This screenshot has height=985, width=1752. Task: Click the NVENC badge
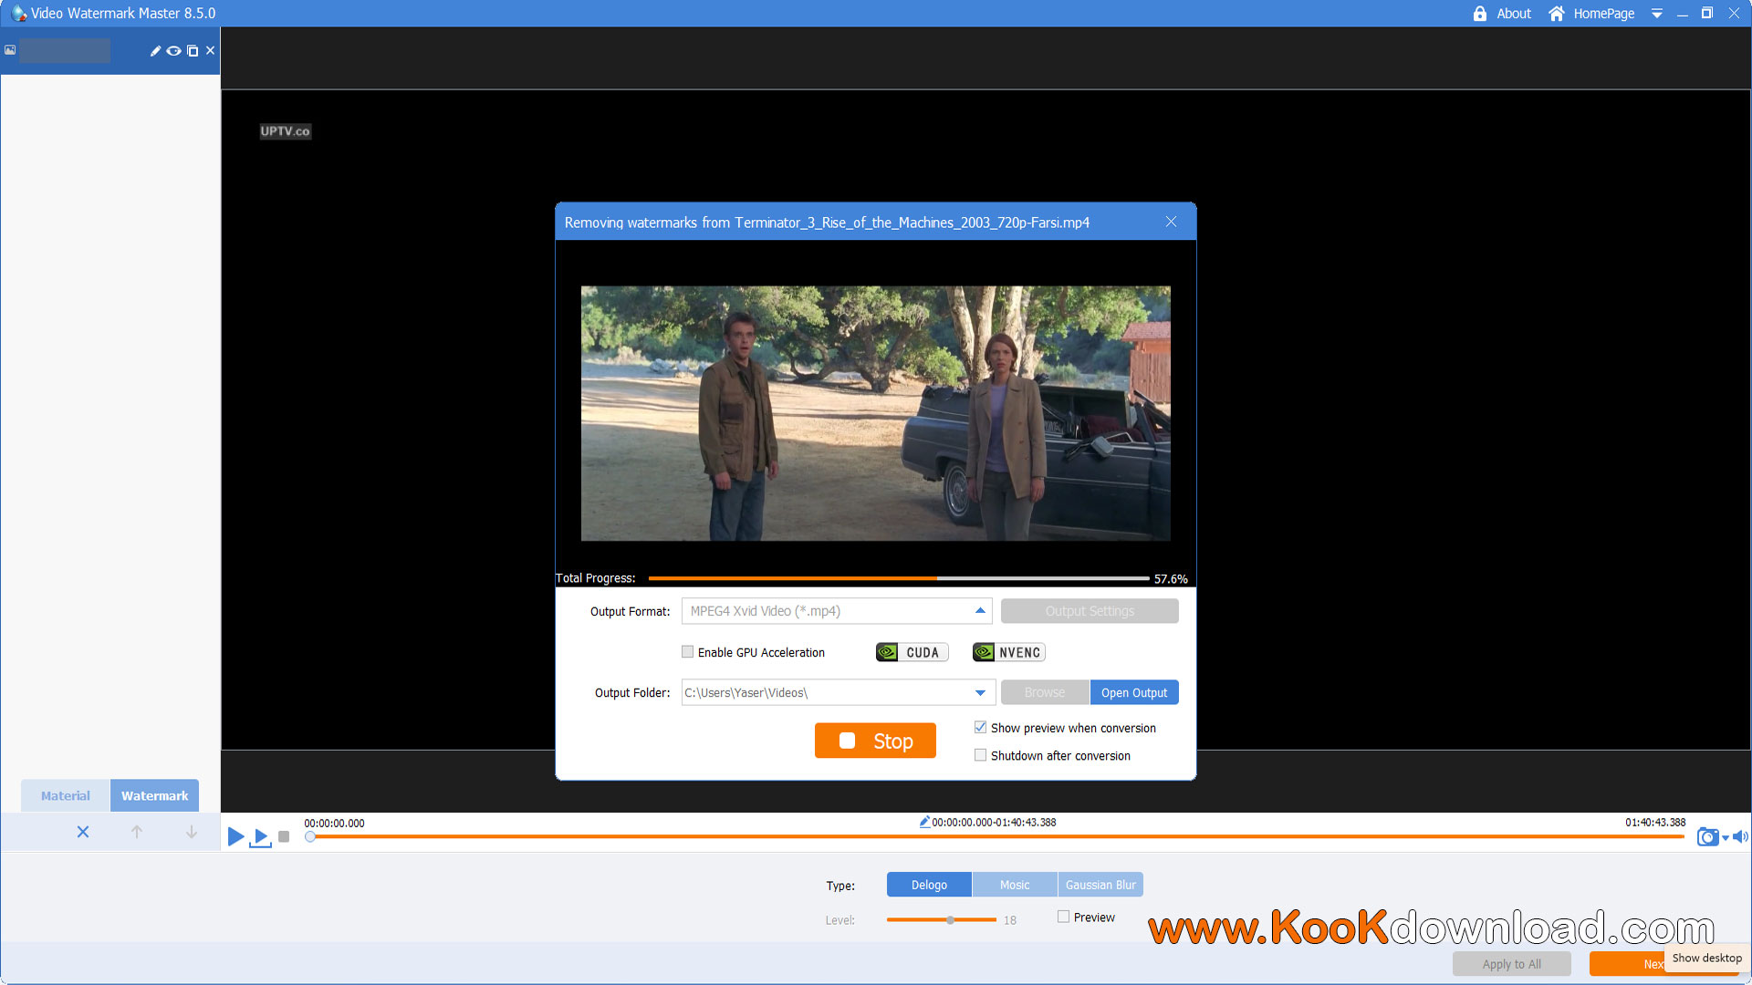1008,652
